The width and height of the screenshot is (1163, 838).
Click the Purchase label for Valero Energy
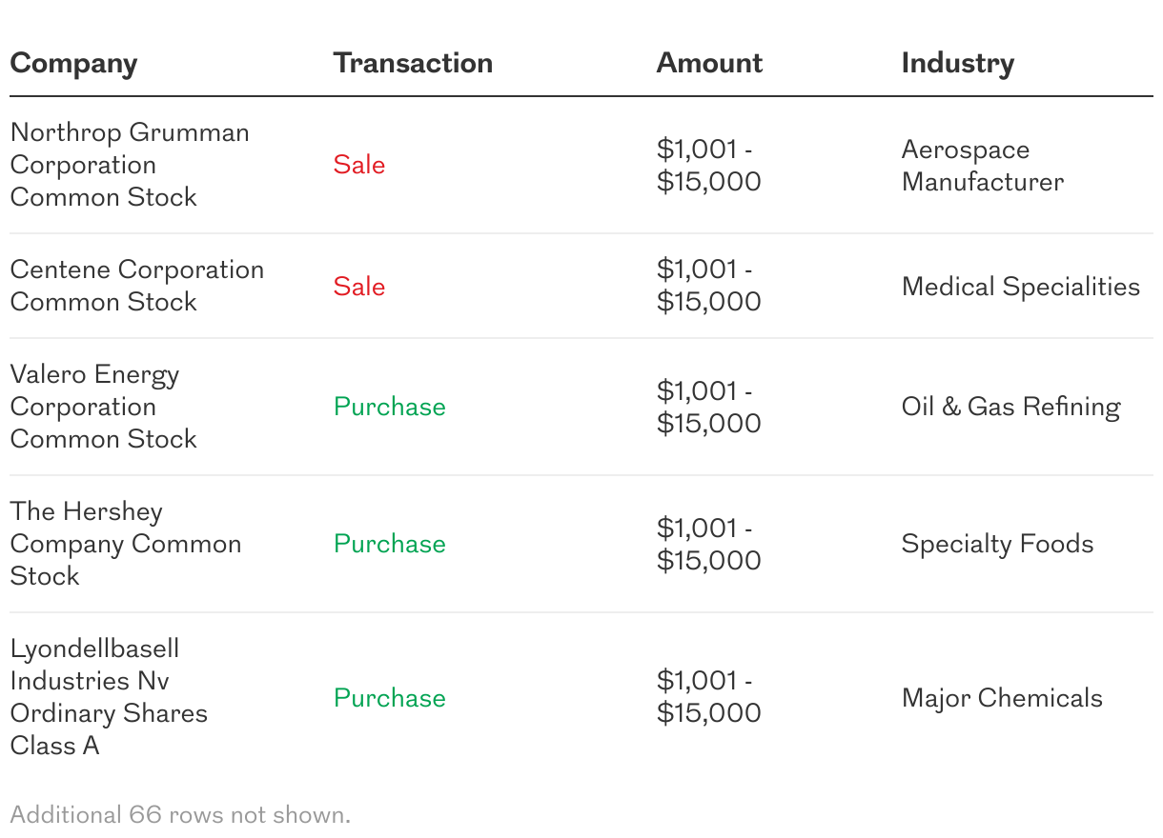click(389, 407)
